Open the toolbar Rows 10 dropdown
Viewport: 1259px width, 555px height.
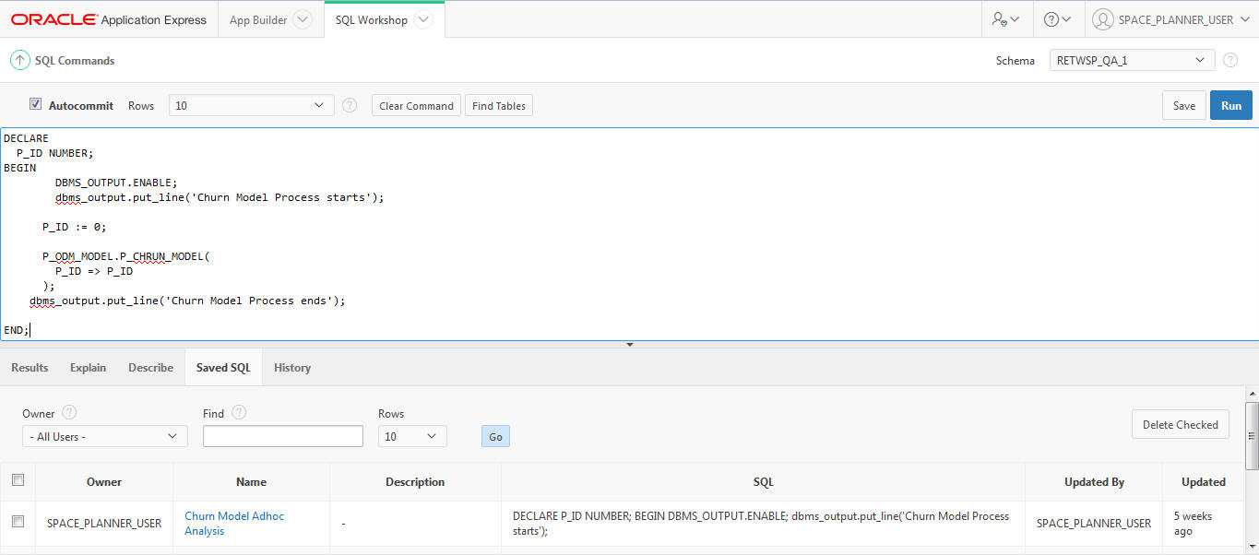pyautogui.click(x=252, y=105)
